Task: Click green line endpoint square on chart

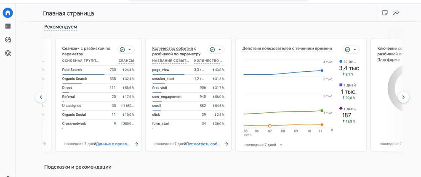Action: [x=322, y=110]
